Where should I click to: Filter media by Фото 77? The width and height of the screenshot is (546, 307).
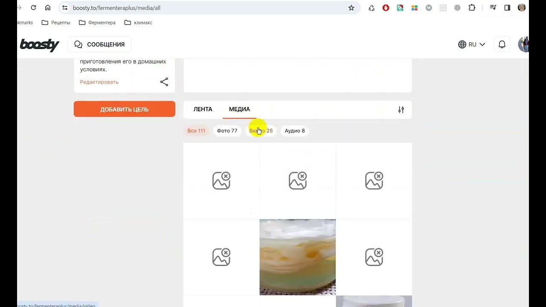227,130
